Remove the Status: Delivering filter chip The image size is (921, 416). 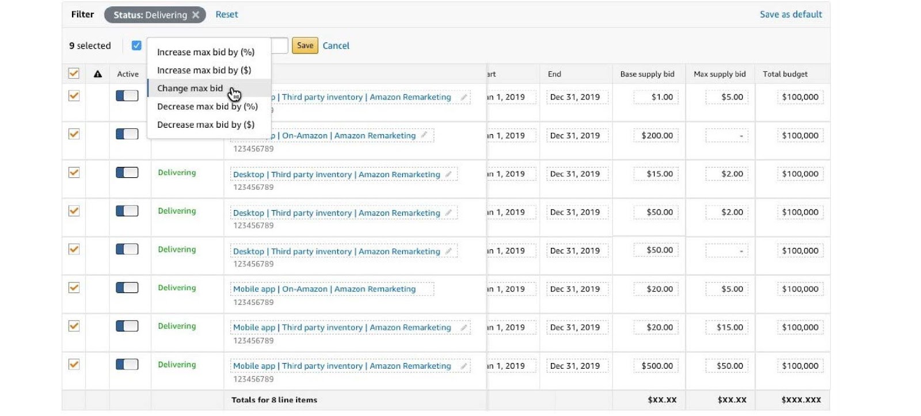[196, 15]
